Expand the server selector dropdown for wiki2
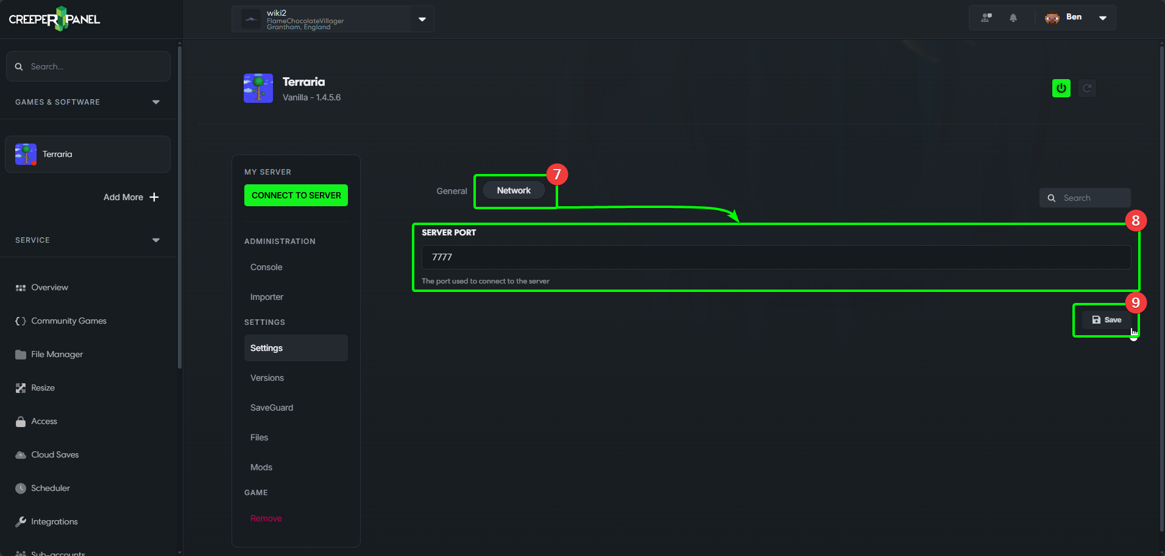 pos(422,19)
